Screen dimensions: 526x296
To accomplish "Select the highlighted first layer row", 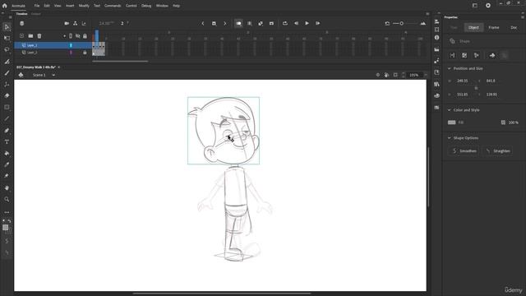I will tap(53, 45).
